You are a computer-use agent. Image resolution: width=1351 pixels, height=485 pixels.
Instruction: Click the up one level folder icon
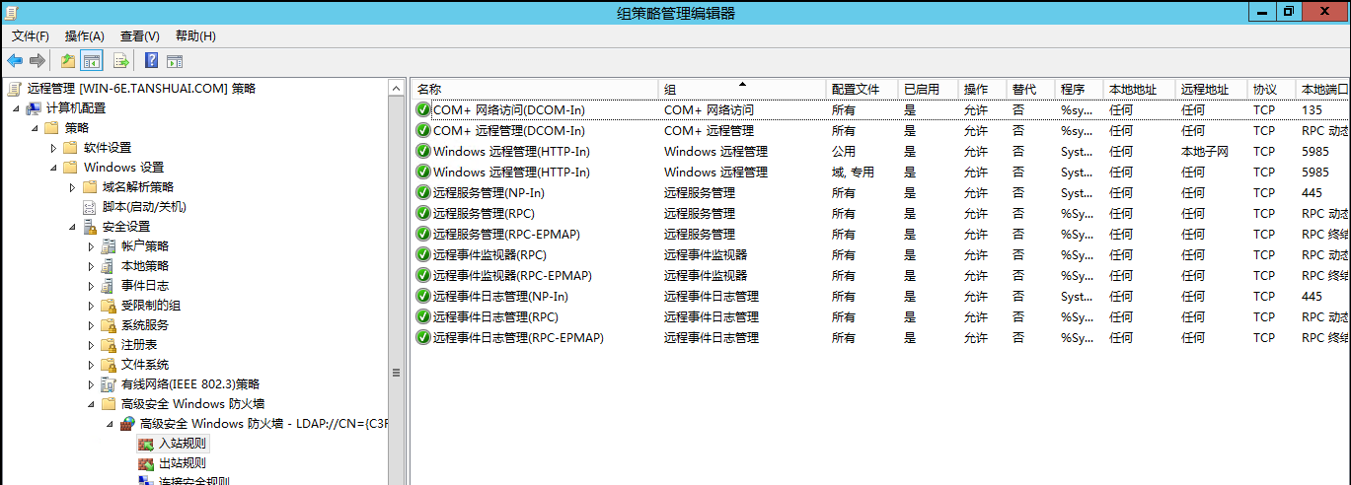point(67,61)
